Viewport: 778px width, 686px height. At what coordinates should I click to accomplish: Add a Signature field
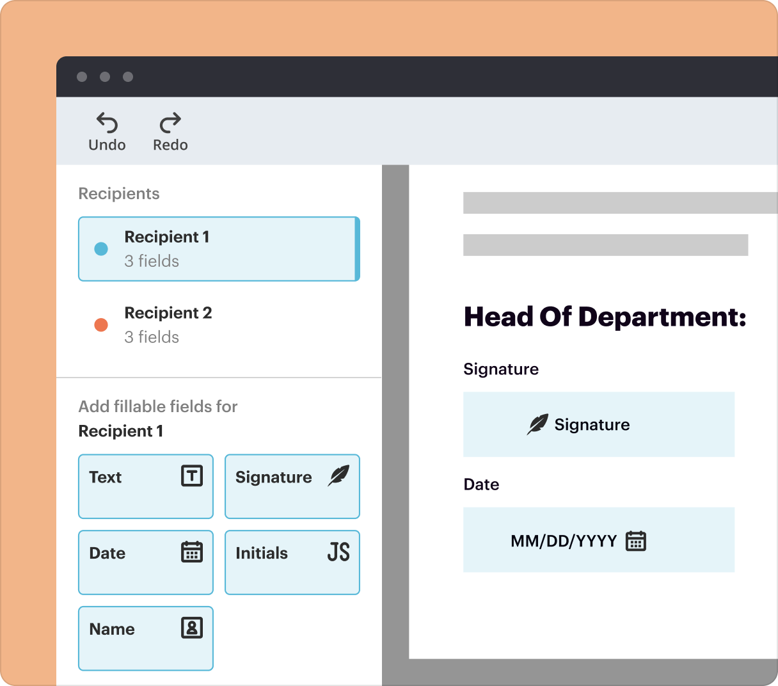[x=292, y=486]
